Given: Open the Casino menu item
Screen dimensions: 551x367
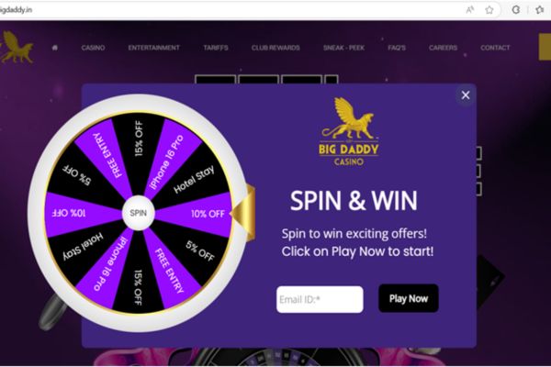Looking at the screenshot, I should [x=93, y=48].
